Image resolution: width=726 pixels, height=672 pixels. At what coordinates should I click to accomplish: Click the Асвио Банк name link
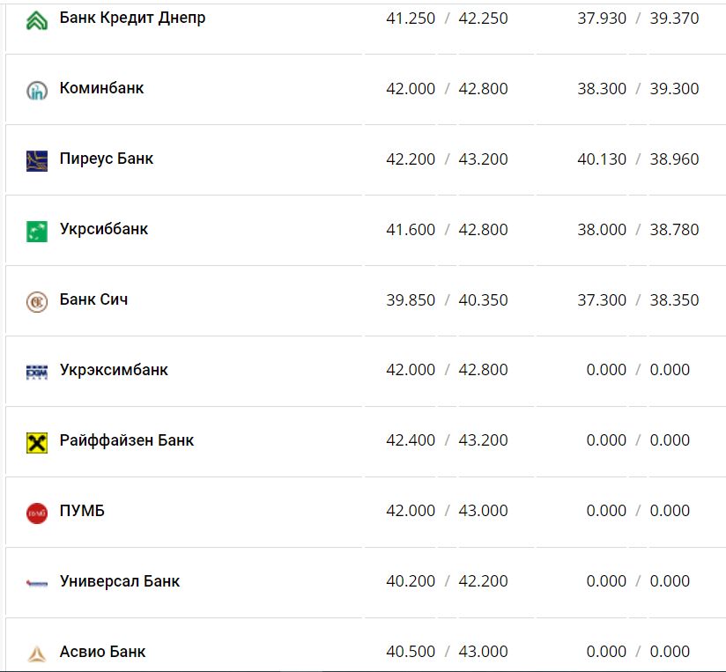[x=102, y=652]
